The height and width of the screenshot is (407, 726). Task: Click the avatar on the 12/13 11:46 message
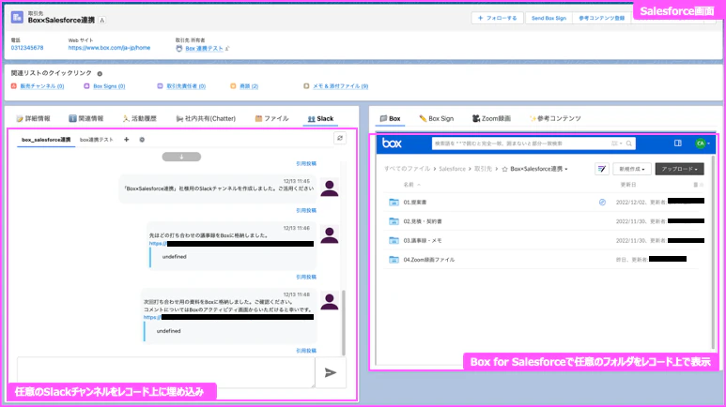[x=330, y=235]
